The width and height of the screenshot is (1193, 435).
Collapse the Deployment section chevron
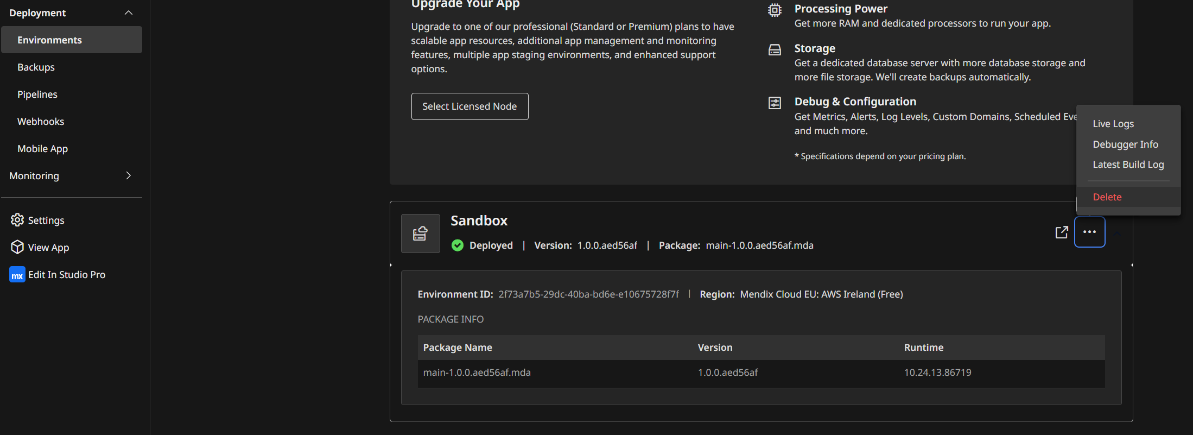(129, 12)
